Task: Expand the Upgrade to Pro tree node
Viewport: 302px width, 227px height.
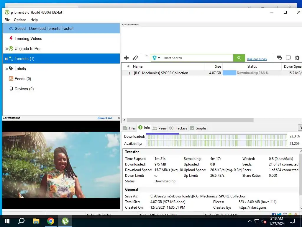Action: pos(6,49)
